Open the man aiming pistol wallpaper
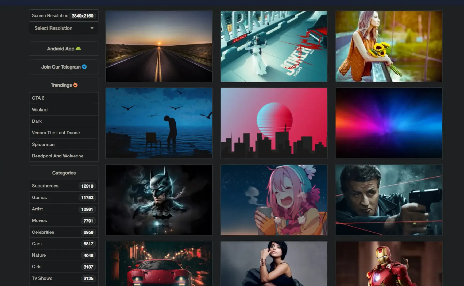 pos(389,200)
